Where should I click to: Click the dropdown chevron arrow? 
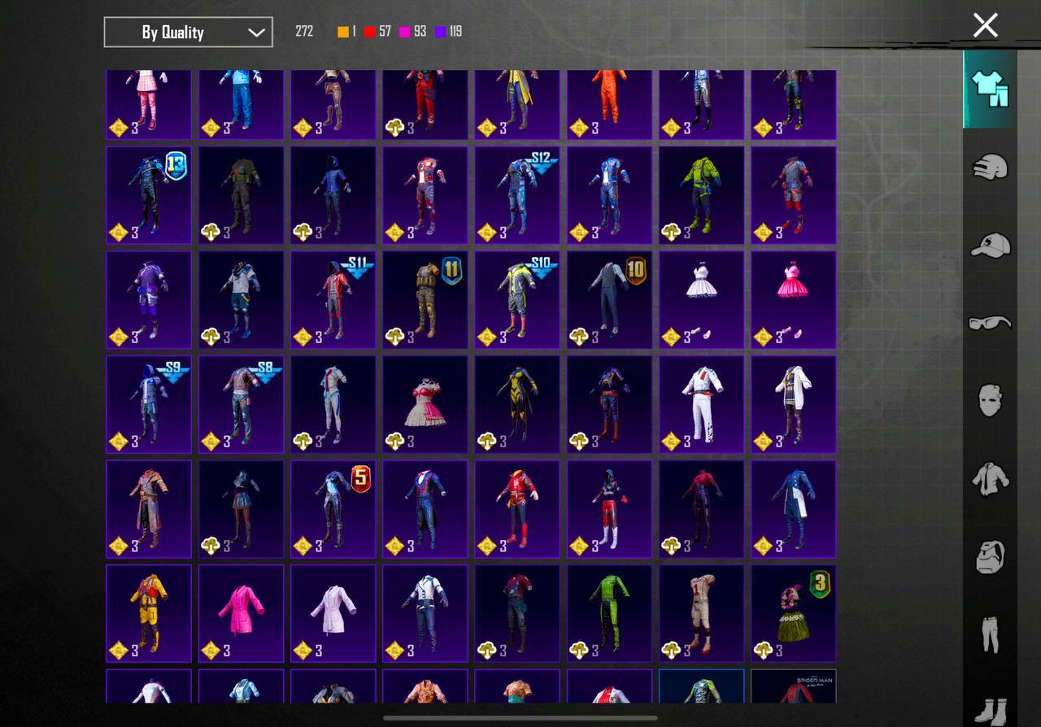click(256, 33)
